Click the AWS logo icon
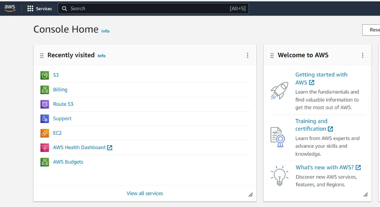This screenshot has width=380, height=207. point(10,8)
